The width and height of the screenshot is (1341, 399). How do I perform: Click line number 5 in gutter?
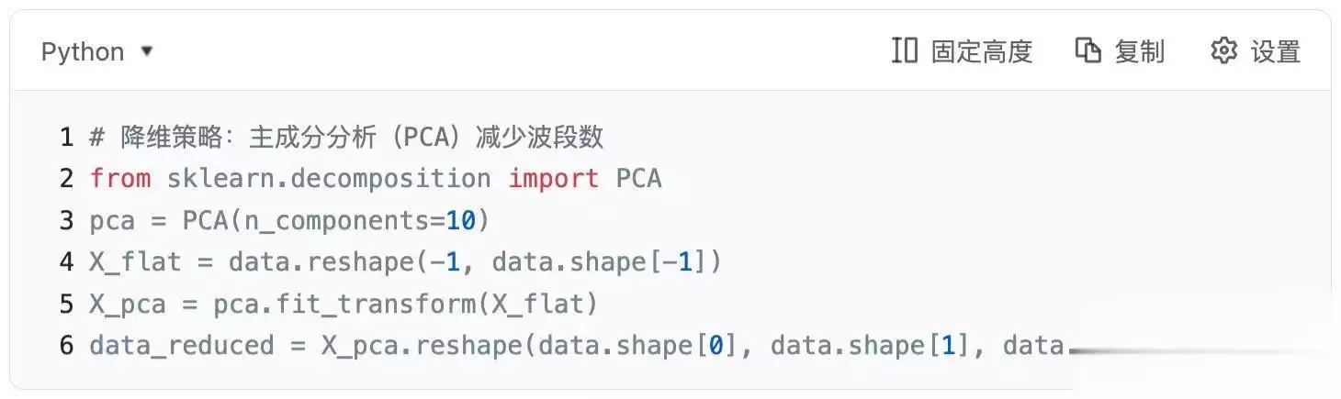(66, 304)
